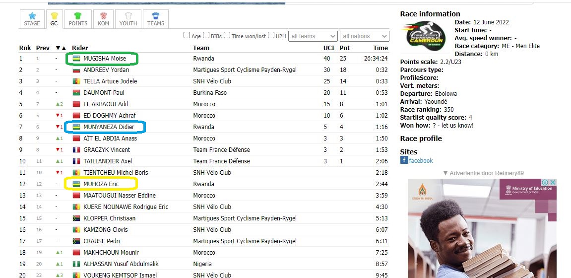The width and height of the screenshot is (571, 278).
Task: Click the Facebook icon under Sites
Action: pos(404,160)
